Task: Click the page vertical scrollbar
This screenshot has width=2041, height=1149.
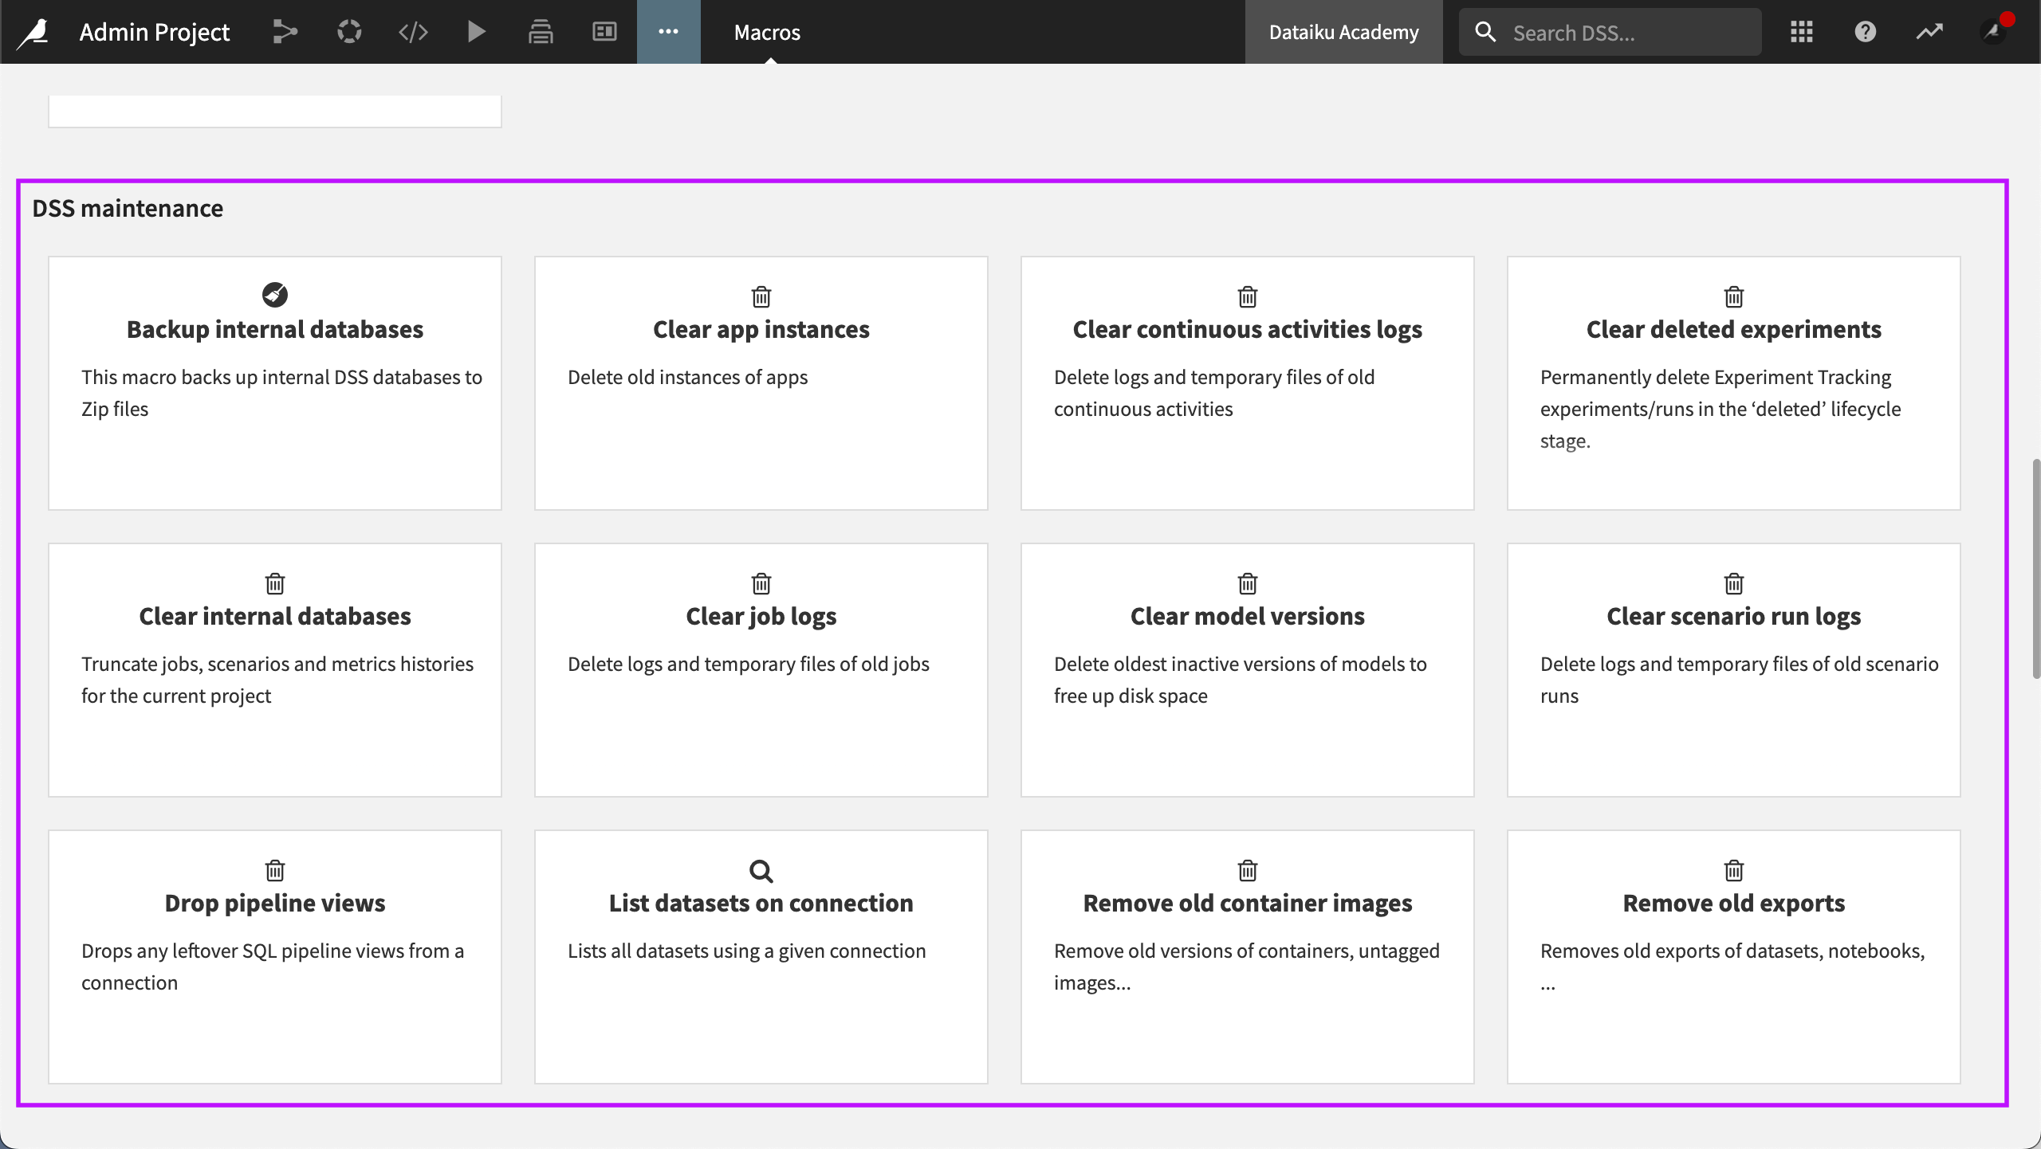Action: 2035,568
